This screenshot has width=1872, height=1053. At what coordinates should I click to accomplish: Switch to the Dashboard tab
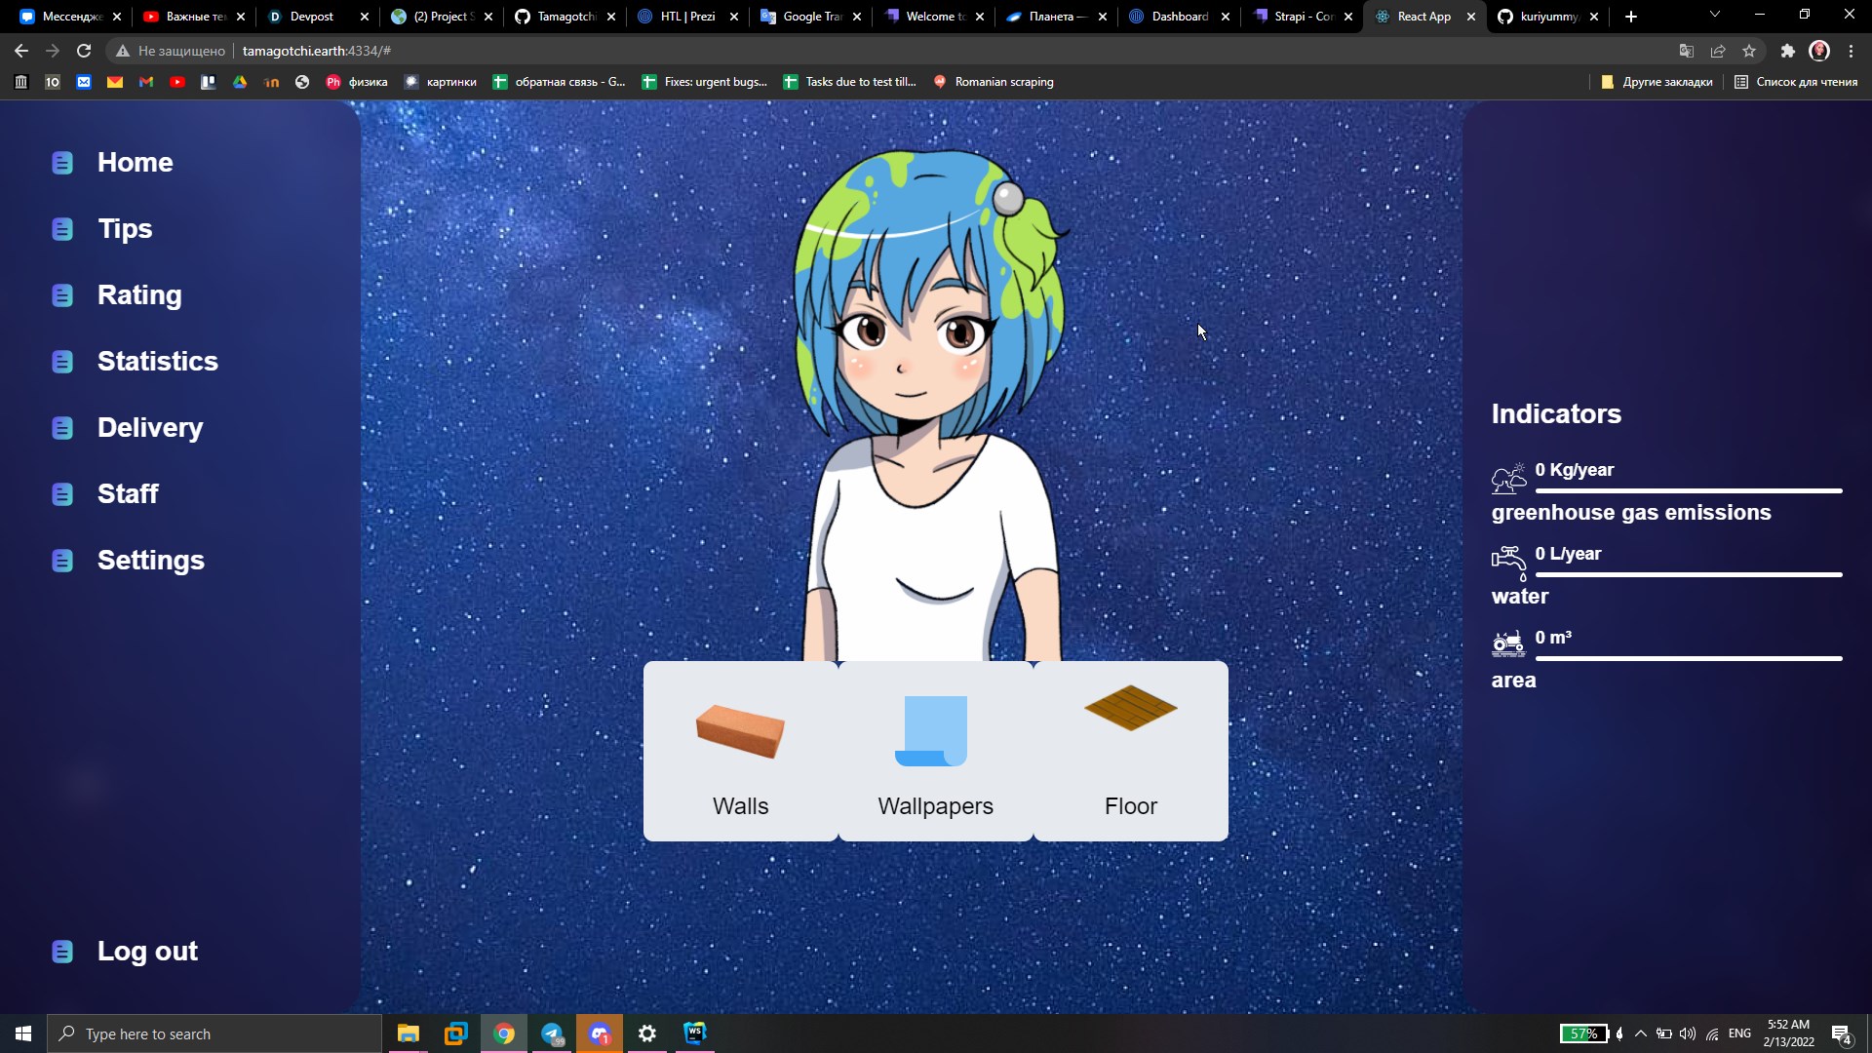pyautogui.click(x=1176, y=17)
